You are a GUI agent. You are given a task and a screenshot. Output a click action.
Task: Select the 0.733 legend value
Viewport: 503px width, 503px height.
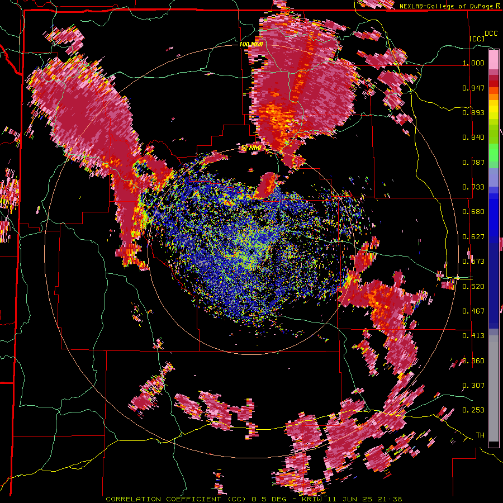473,187
